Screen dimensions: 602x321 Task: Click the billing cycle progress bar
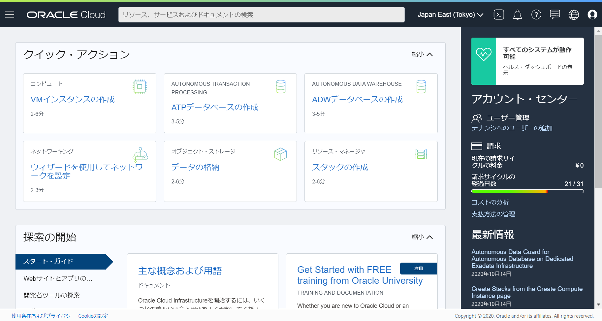tap(527, 191)
